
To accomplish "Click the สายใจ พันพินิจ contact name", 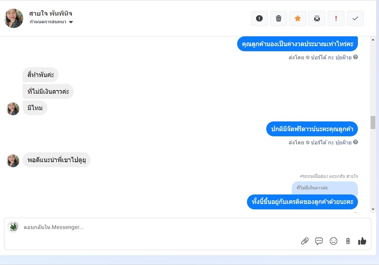I will (x=51, y=13).
